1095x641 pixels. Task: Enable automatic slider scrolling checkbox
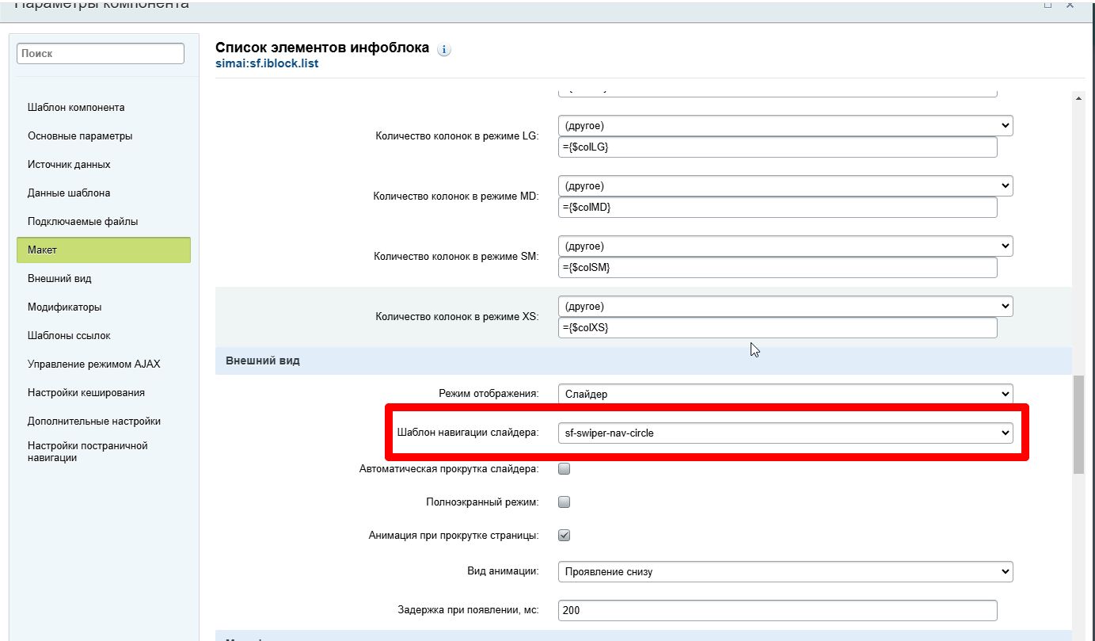tap(565, 469)
